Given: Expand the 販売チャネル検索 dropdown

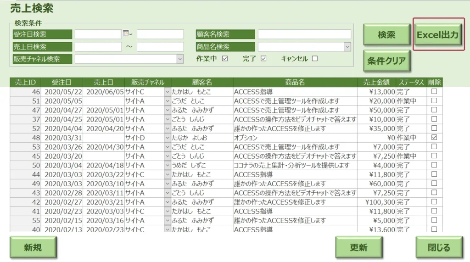Looking at the screenshot, I should [x=180, y=59].
